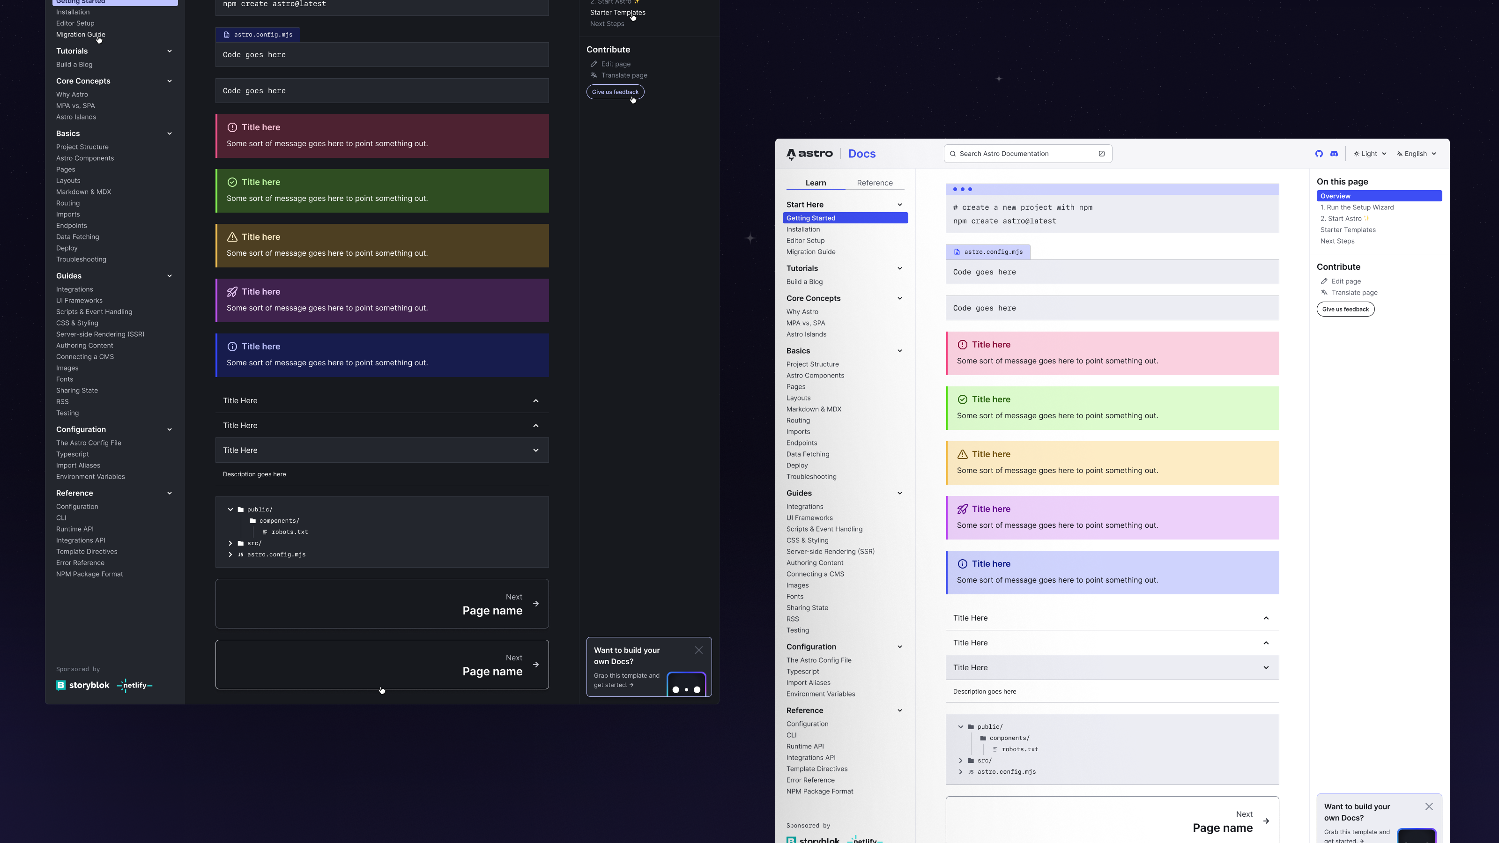Screen dimensions: 1499x843
Task: Click the Astro logo in the header
Action: (x=810, y=154)
